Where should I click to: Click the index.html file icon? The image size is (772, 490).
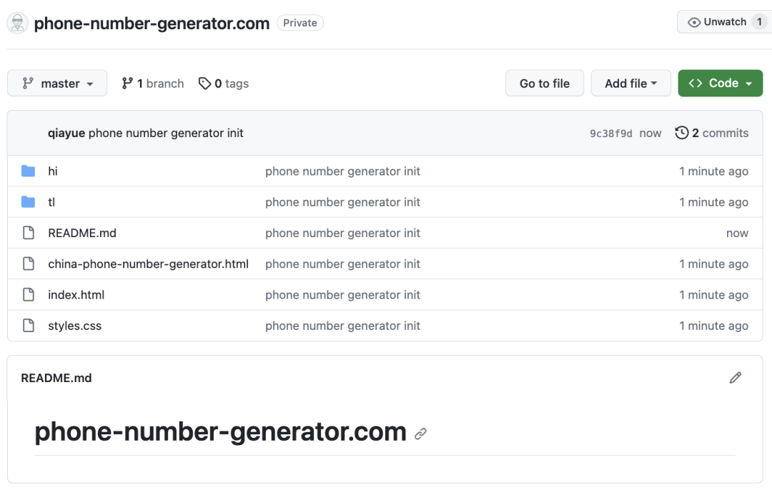point(29,295)
